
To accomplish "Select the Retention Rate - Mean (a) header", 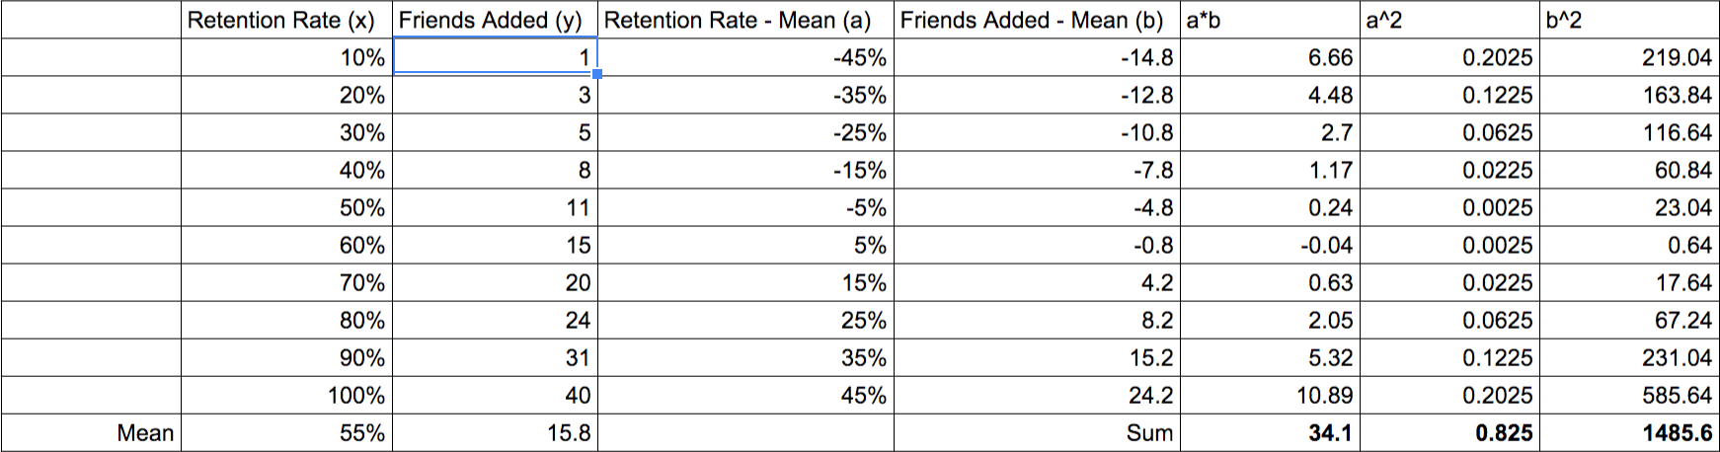I will pyautogui.click(x=745, y=20).
